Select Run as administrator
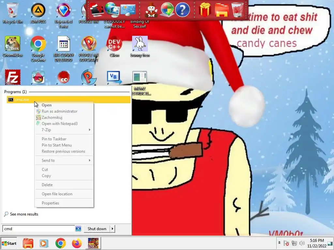 coord(64,111)
